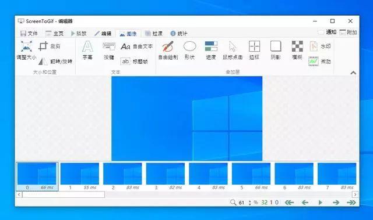Click the frame list right scroll arrow
The width and height of the screenshot is (373, 220).
(355, 194)
